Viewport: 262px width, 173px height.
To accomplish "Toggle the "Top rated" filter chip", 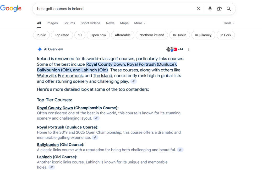I will [62, 35].
